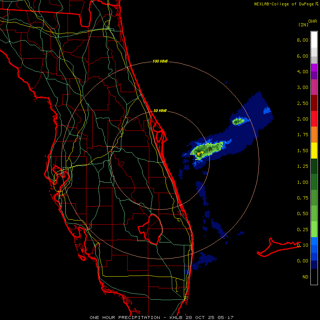The height and width of the screenshot is (320, 320).
Task: Click the 2.00 legend value
Action: point(303,119)
